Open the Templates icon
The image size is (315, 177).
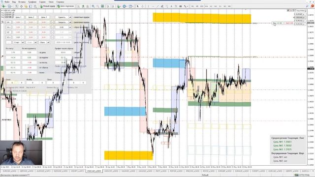[130, 6]
